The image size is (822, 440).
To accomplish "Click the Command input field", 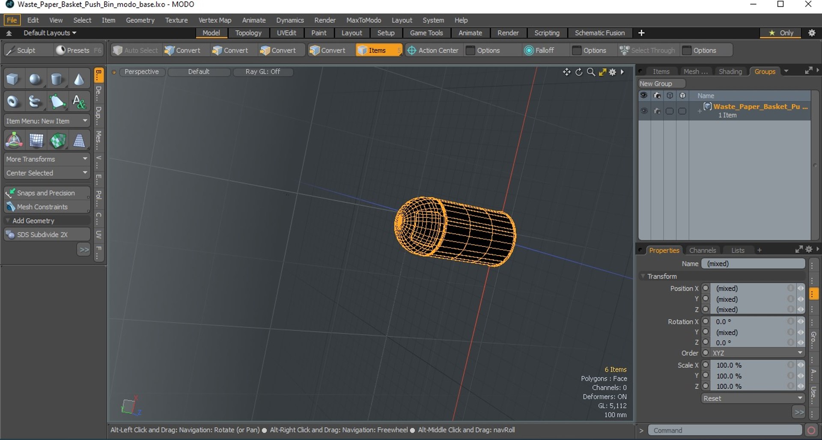I will 725,431.
